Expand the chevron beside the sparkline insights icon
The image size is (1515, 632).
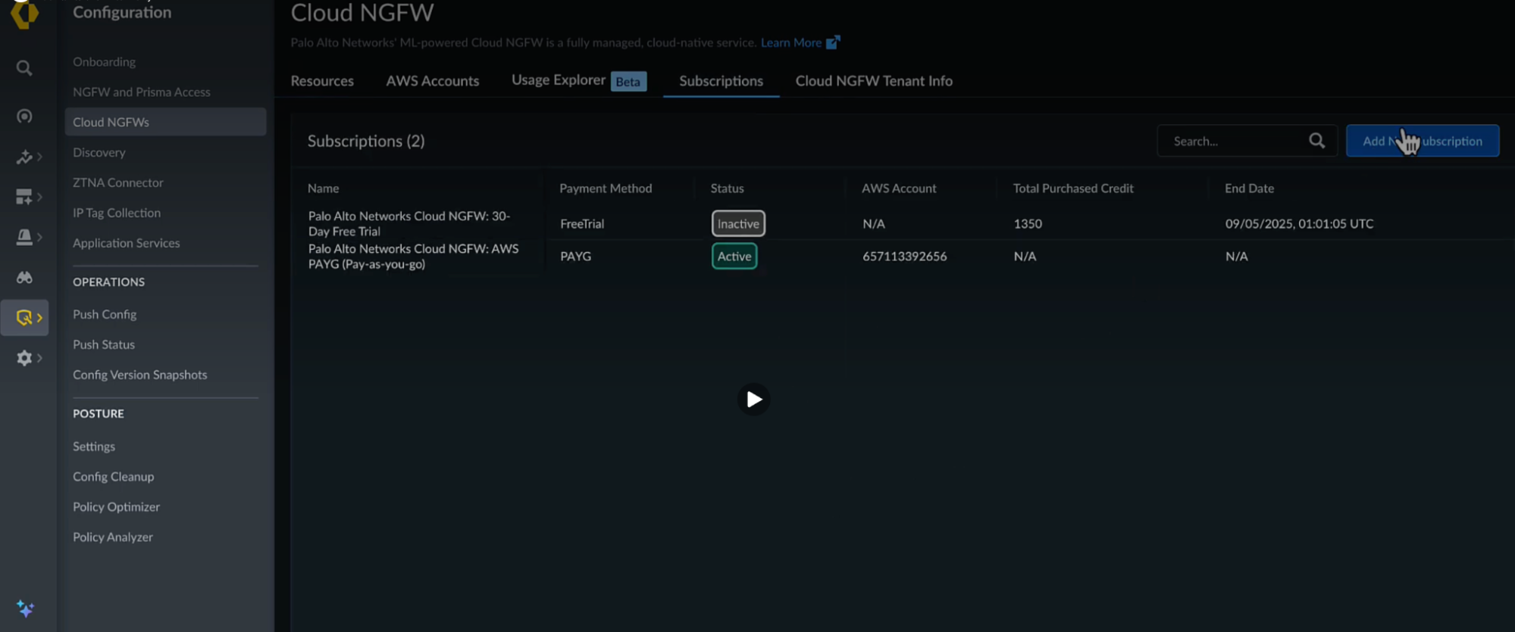(39, 157)
